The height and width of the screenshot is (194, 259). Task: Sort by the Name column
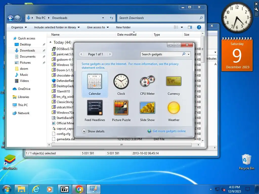point(82,34)
